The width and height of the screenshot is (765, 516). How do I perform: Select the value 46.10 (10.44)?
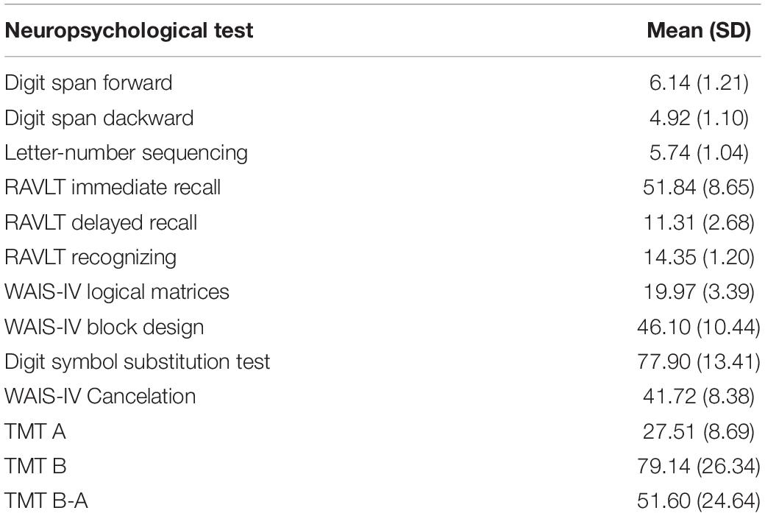point(699,328)
